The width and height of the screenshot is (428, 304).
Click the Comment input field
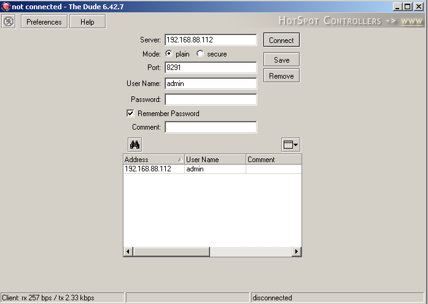coord(211,127)
